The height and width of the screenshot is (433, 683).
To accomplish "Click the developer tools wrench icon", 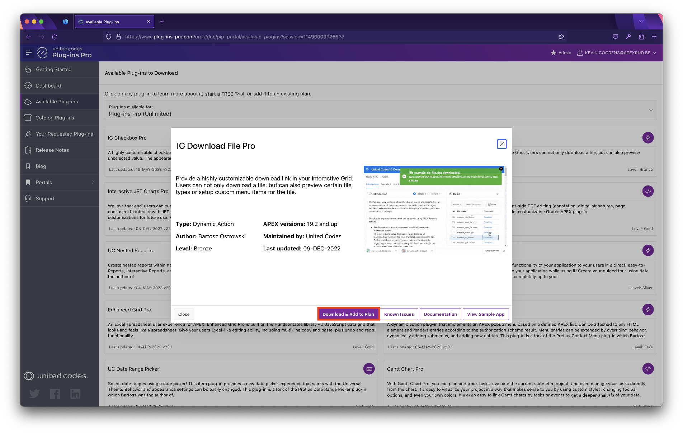I will [x=628, y=37].
